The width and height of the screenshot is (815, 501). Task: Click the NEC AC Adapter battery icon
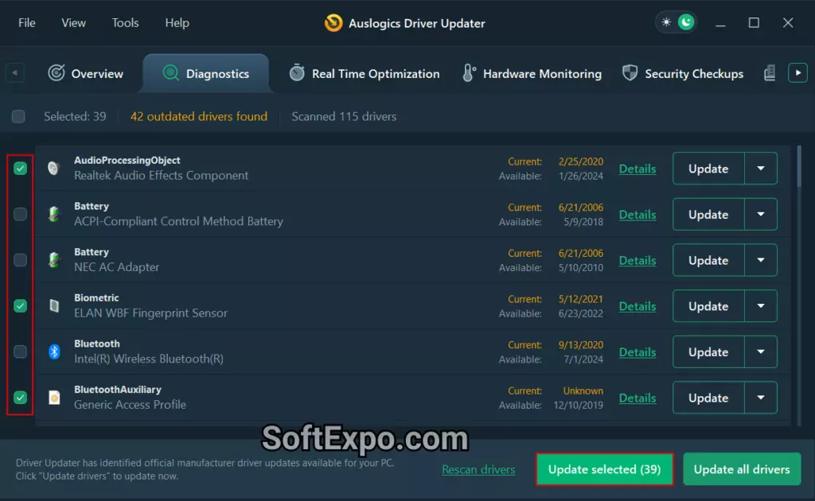pos(54,260)
